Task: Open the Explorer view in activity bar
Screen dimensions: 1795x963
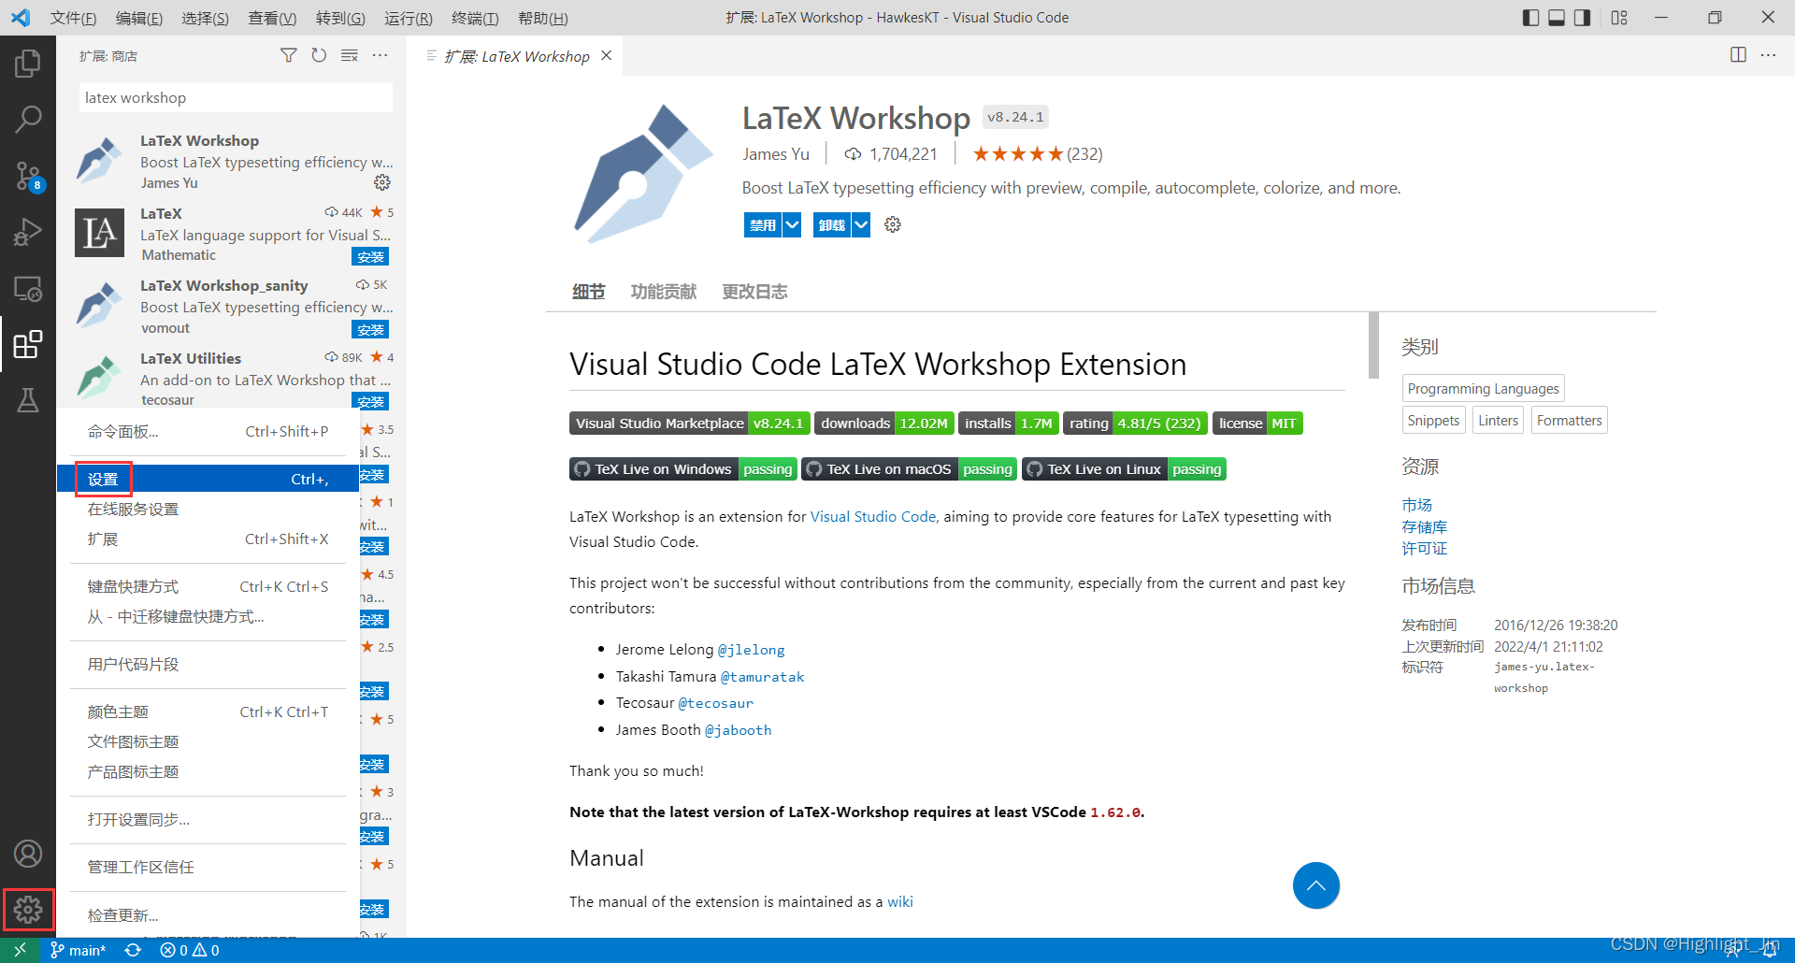Action: (x=28, y=64)
